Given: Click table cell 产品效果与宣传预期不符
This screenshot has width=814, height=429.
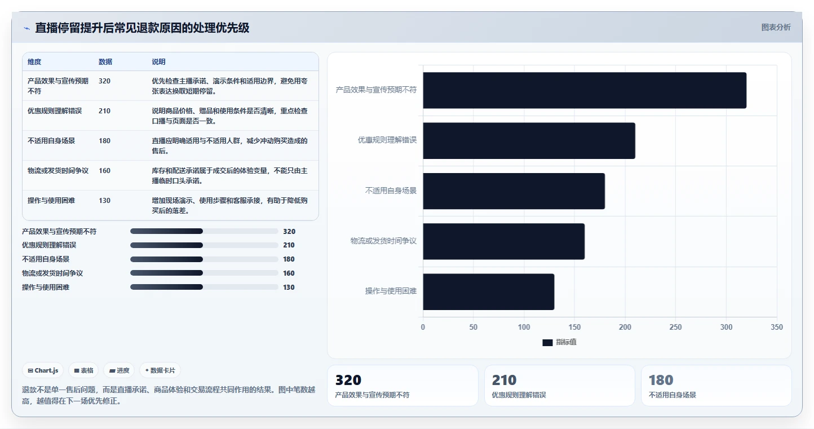Looking at the screenshot, I should (58, 86).
